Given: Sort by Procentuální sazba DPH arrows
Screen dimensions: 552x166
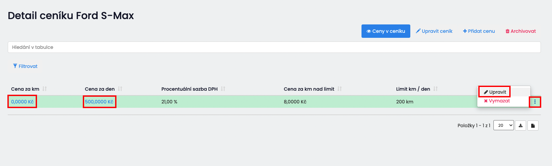Looking at the screenshot, I should point(223,89).
